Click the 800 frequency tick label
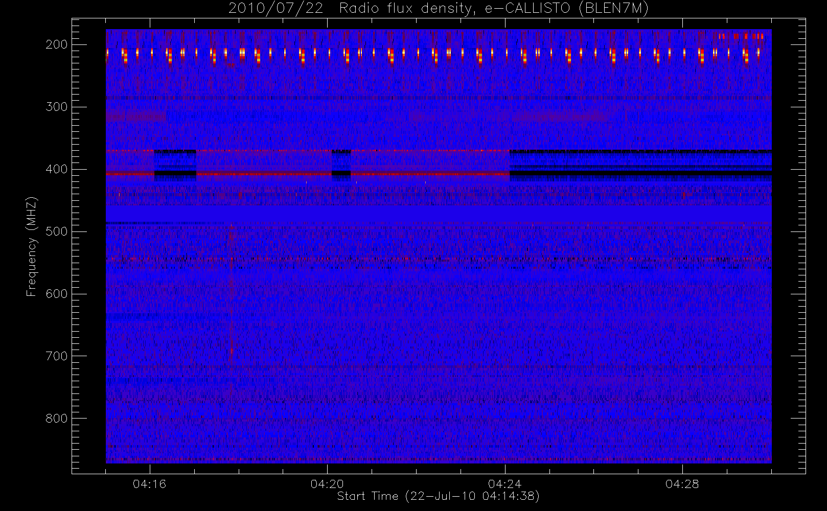Screen dimensions: 827x511 click(57, 419)
